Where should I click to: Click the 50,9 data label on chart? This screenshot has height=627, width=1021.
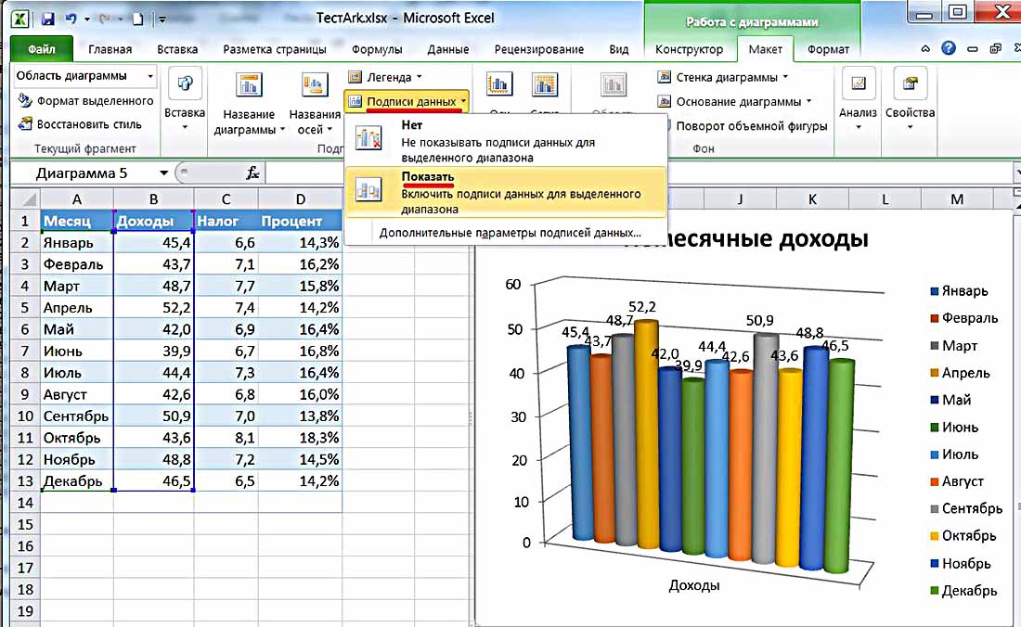(x=760, y=321)
